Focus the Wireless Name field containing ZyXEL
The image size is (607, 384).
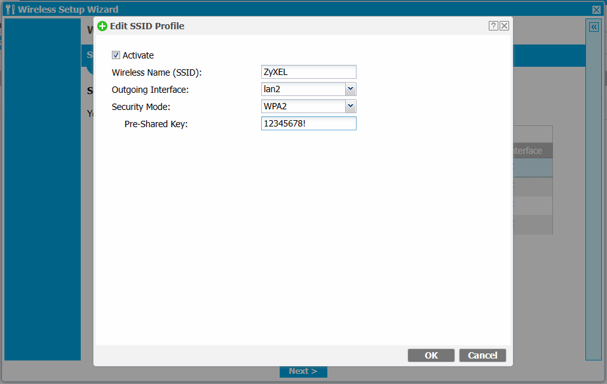click(x=308, y=72)
